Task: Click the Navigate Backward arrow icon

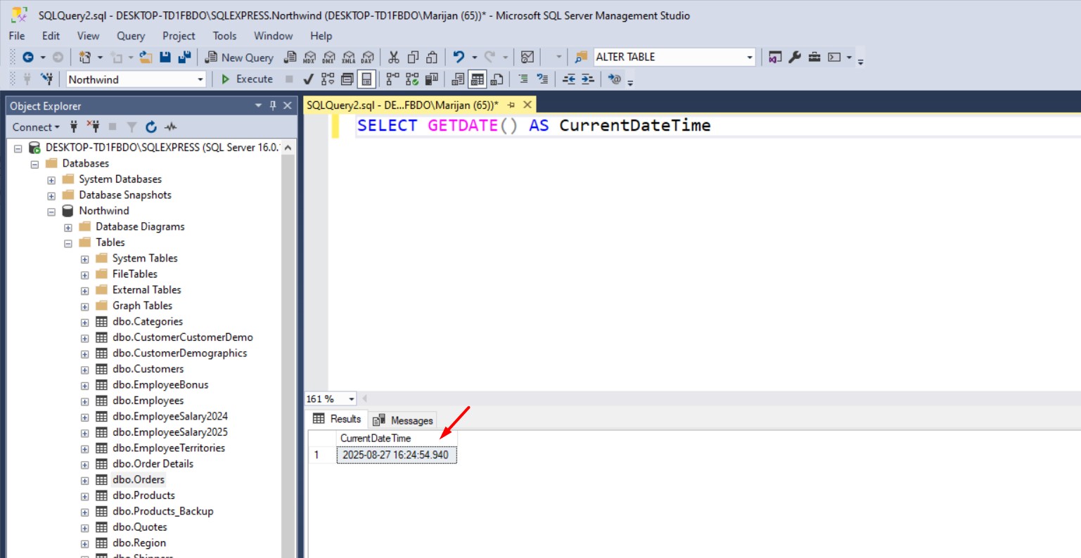Action: point(28,58)
